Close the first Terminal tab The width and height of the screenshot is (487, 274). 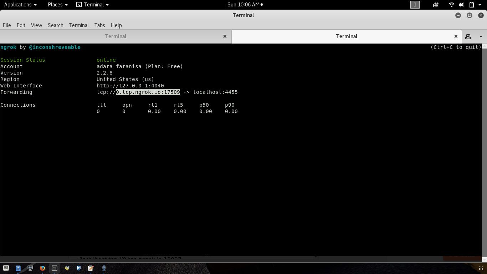(x=225, y=36)
